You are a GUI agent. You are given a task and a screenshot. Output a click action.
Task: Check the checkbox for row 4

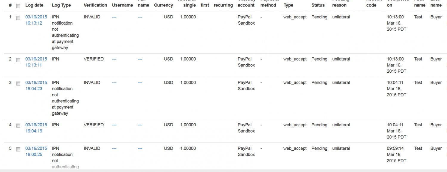[x=18, y=125]
